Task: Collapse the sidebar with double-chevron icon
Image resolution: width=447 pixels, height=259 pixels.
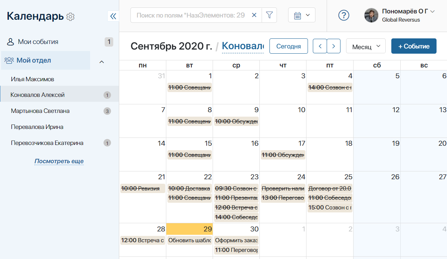Action: [113, 16]
